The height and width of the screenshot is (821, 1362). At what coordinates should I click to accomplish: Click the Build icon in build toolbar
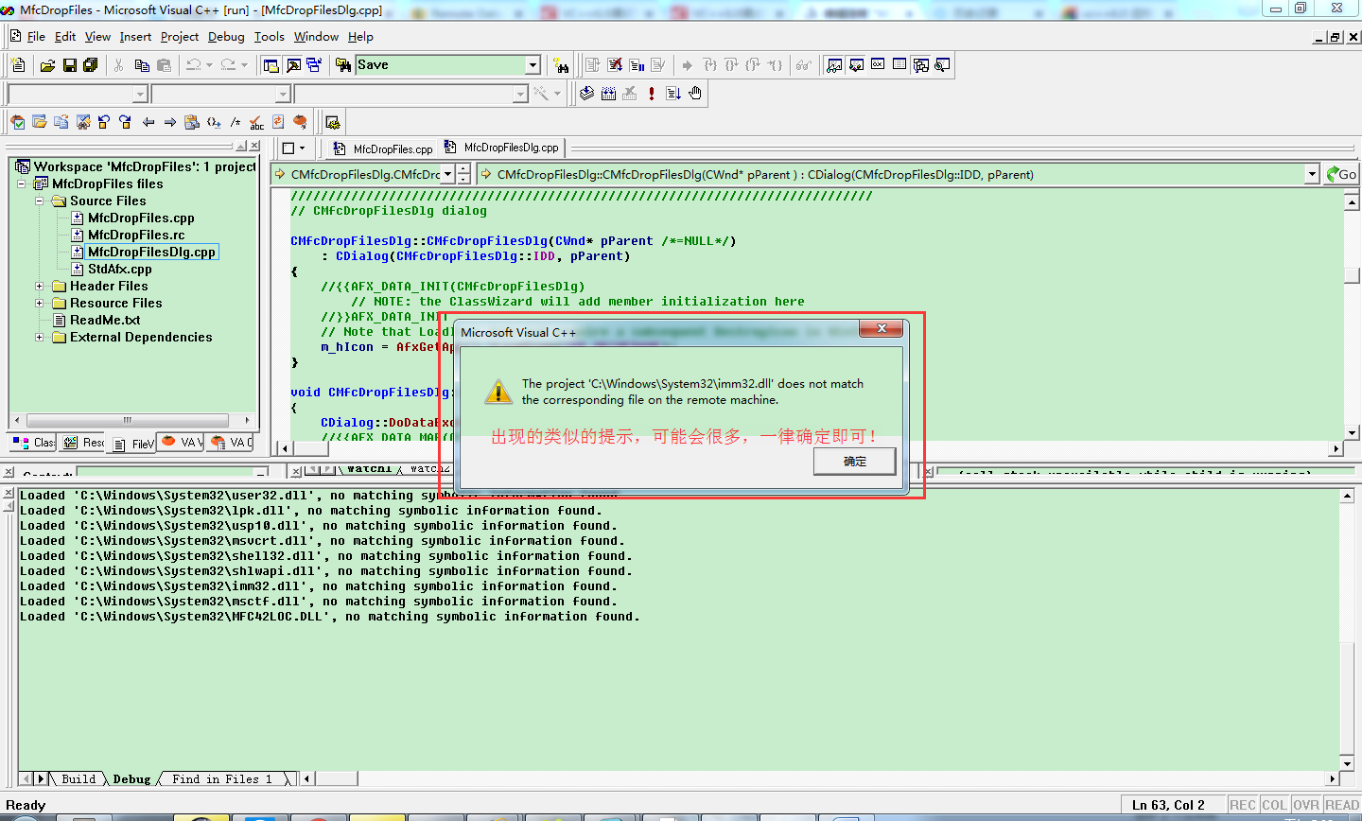coord(608,94)
